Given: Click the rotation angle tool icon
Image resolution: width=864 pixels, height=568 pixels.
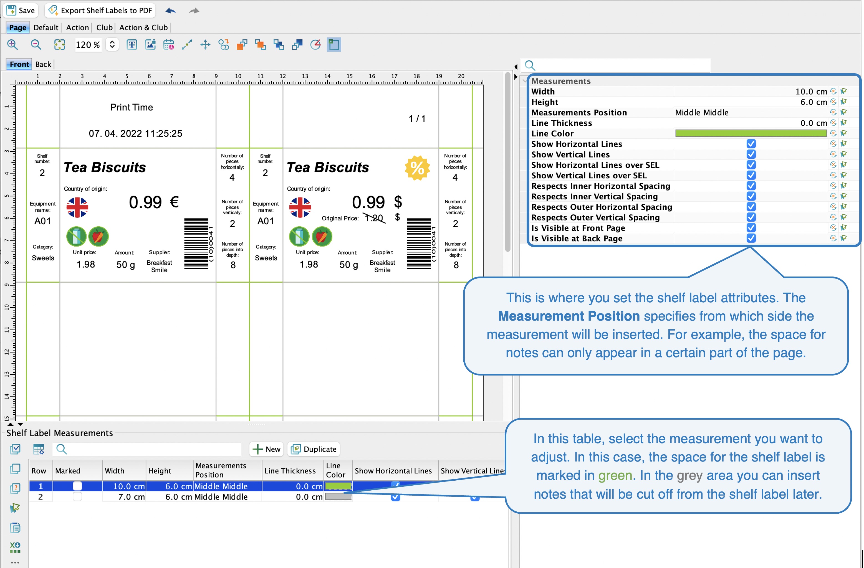Looking at the screenshot, I should click(x=316, y=45).
